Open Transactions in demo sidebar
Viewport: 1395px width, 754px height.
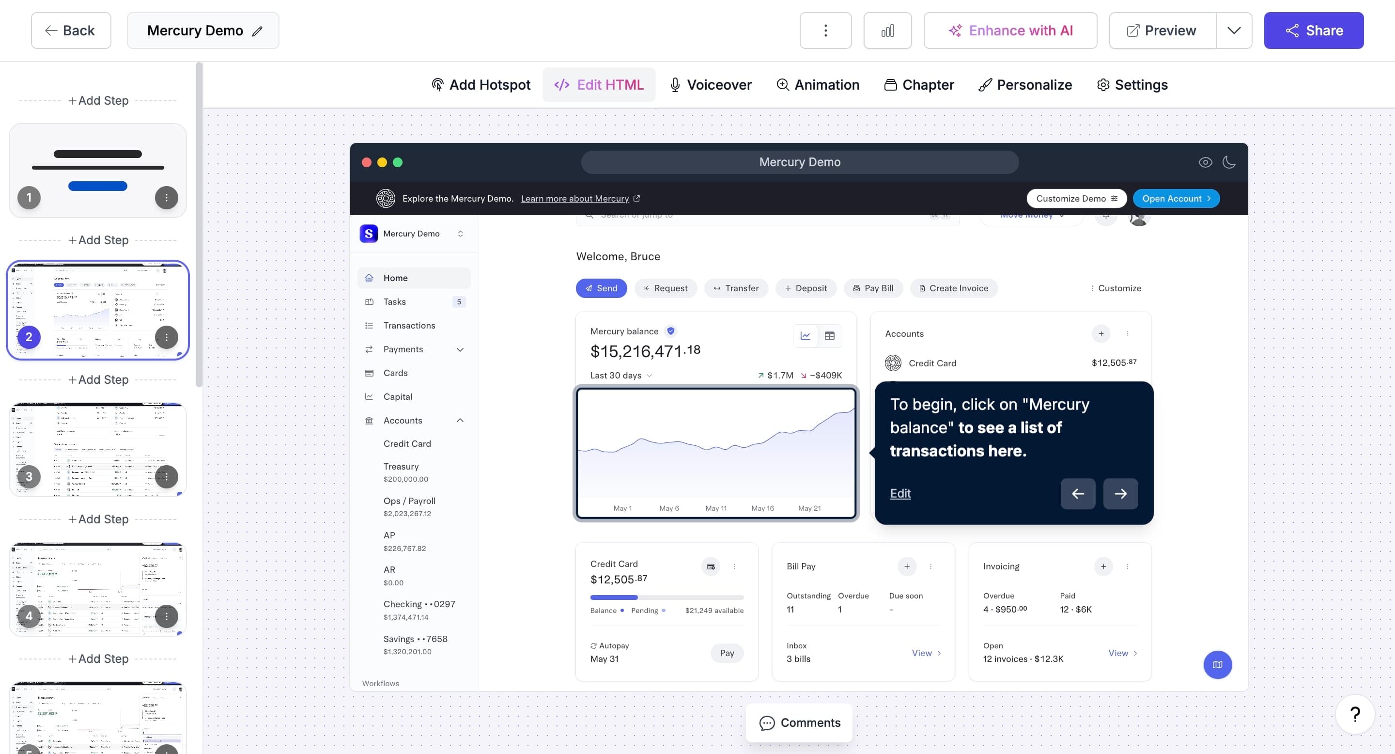(414, 326)
